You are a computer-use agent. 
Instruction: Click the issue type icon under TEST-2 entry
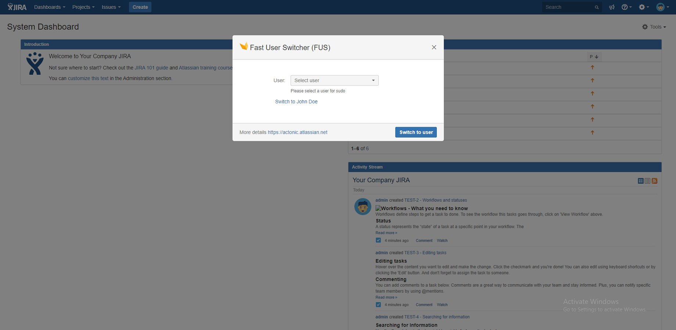(x=378, y=240)
